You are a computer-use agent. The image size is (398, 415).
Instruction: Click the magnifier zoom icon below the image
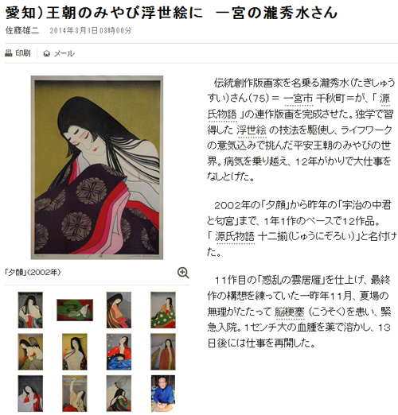pyautogui.click(x=183, y=273)
